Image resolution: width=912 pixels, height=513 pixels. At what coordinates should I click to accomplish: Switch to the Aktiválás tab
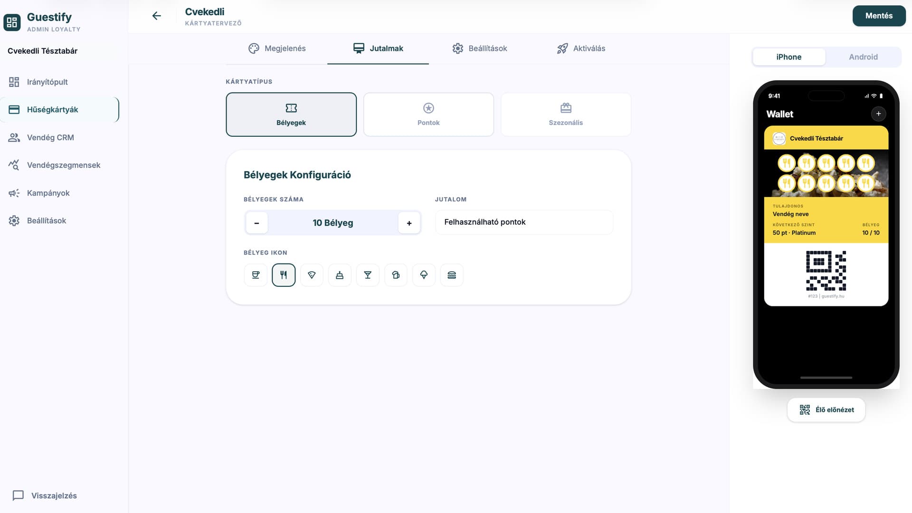(581, 48)
